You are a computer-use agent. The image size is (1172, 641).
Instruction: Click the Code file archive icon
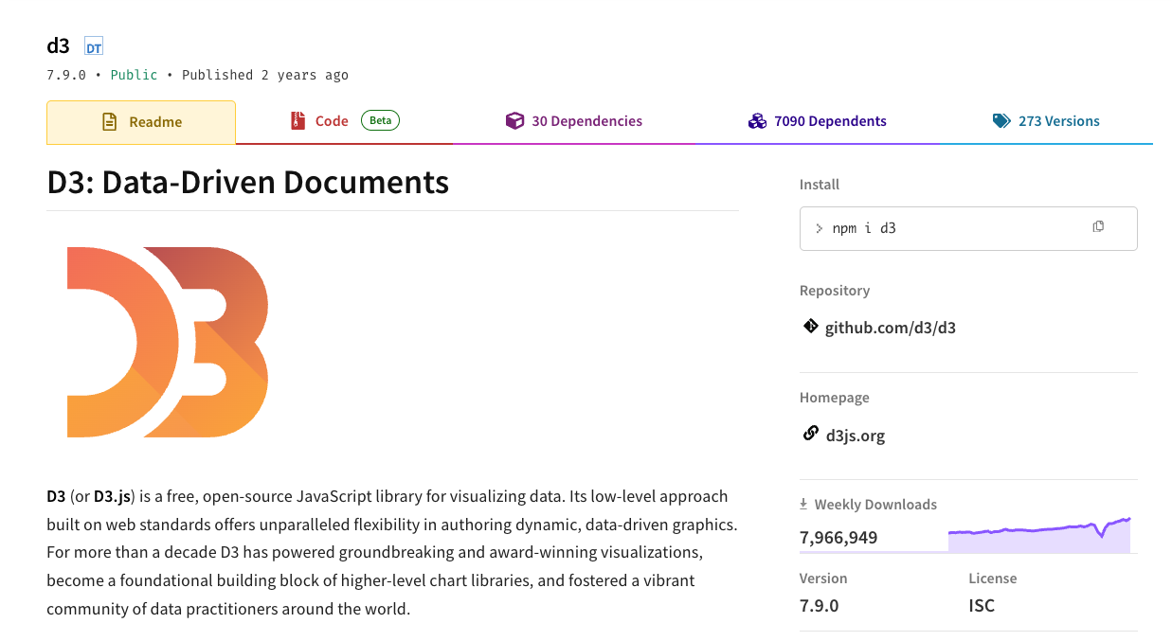[298, 120]
